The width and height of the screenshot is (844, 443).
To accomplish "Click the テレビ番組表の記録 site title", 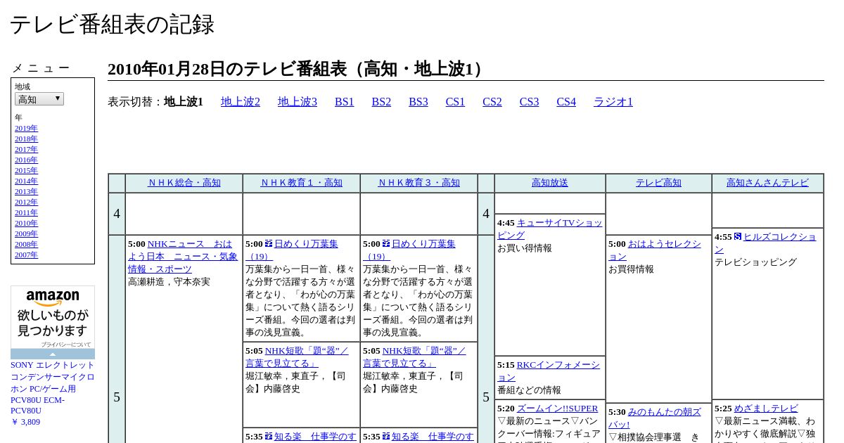I will click(112, 25).
